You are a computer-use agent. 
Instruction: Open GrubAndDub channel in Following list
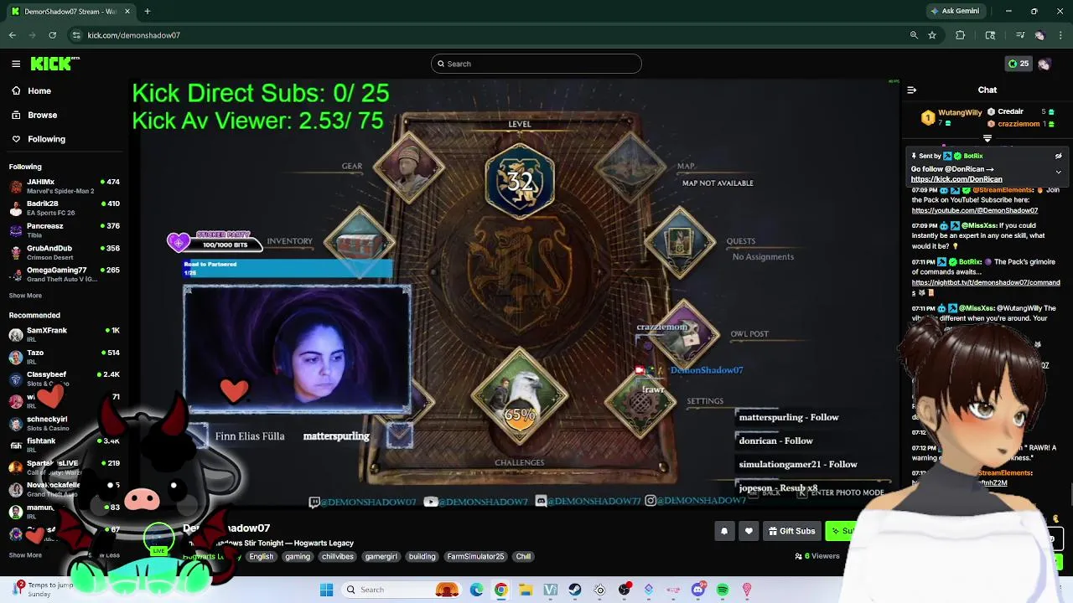pyautogui.click(x=64, y=252)
